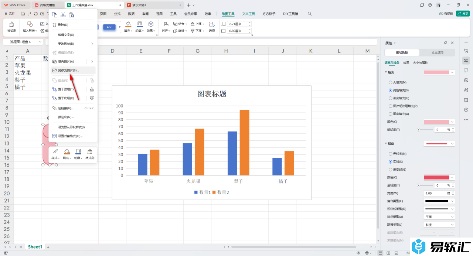
Task: Click the send-backward icon beside 置于底层
Action: tap(92, 98)
